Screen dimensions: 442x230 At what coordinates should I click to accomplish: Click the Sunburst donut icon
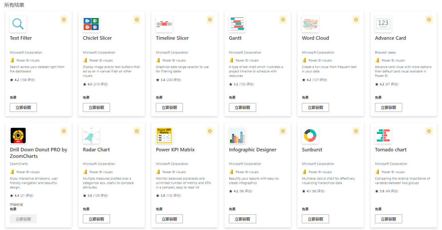click(310, 135)
